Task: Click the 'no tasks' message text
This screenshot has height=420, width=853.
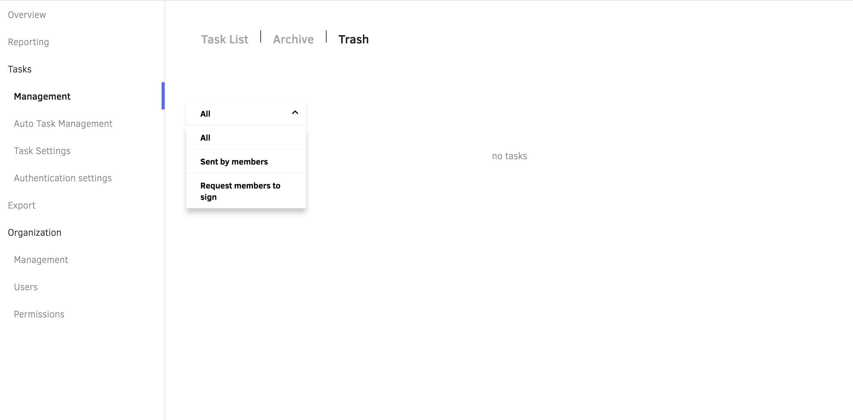Action: tap(509, 156)
